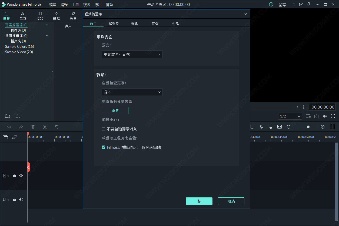The height and width of the screenshot is (226, 339).
Task: Switch to the 存檔 preferences tab
Action: [155, 23]
